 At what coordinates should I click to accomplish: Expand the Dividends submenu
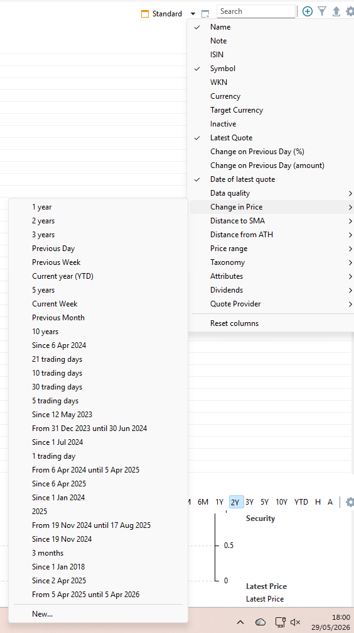pyautogui.click(x=271, y=290)
